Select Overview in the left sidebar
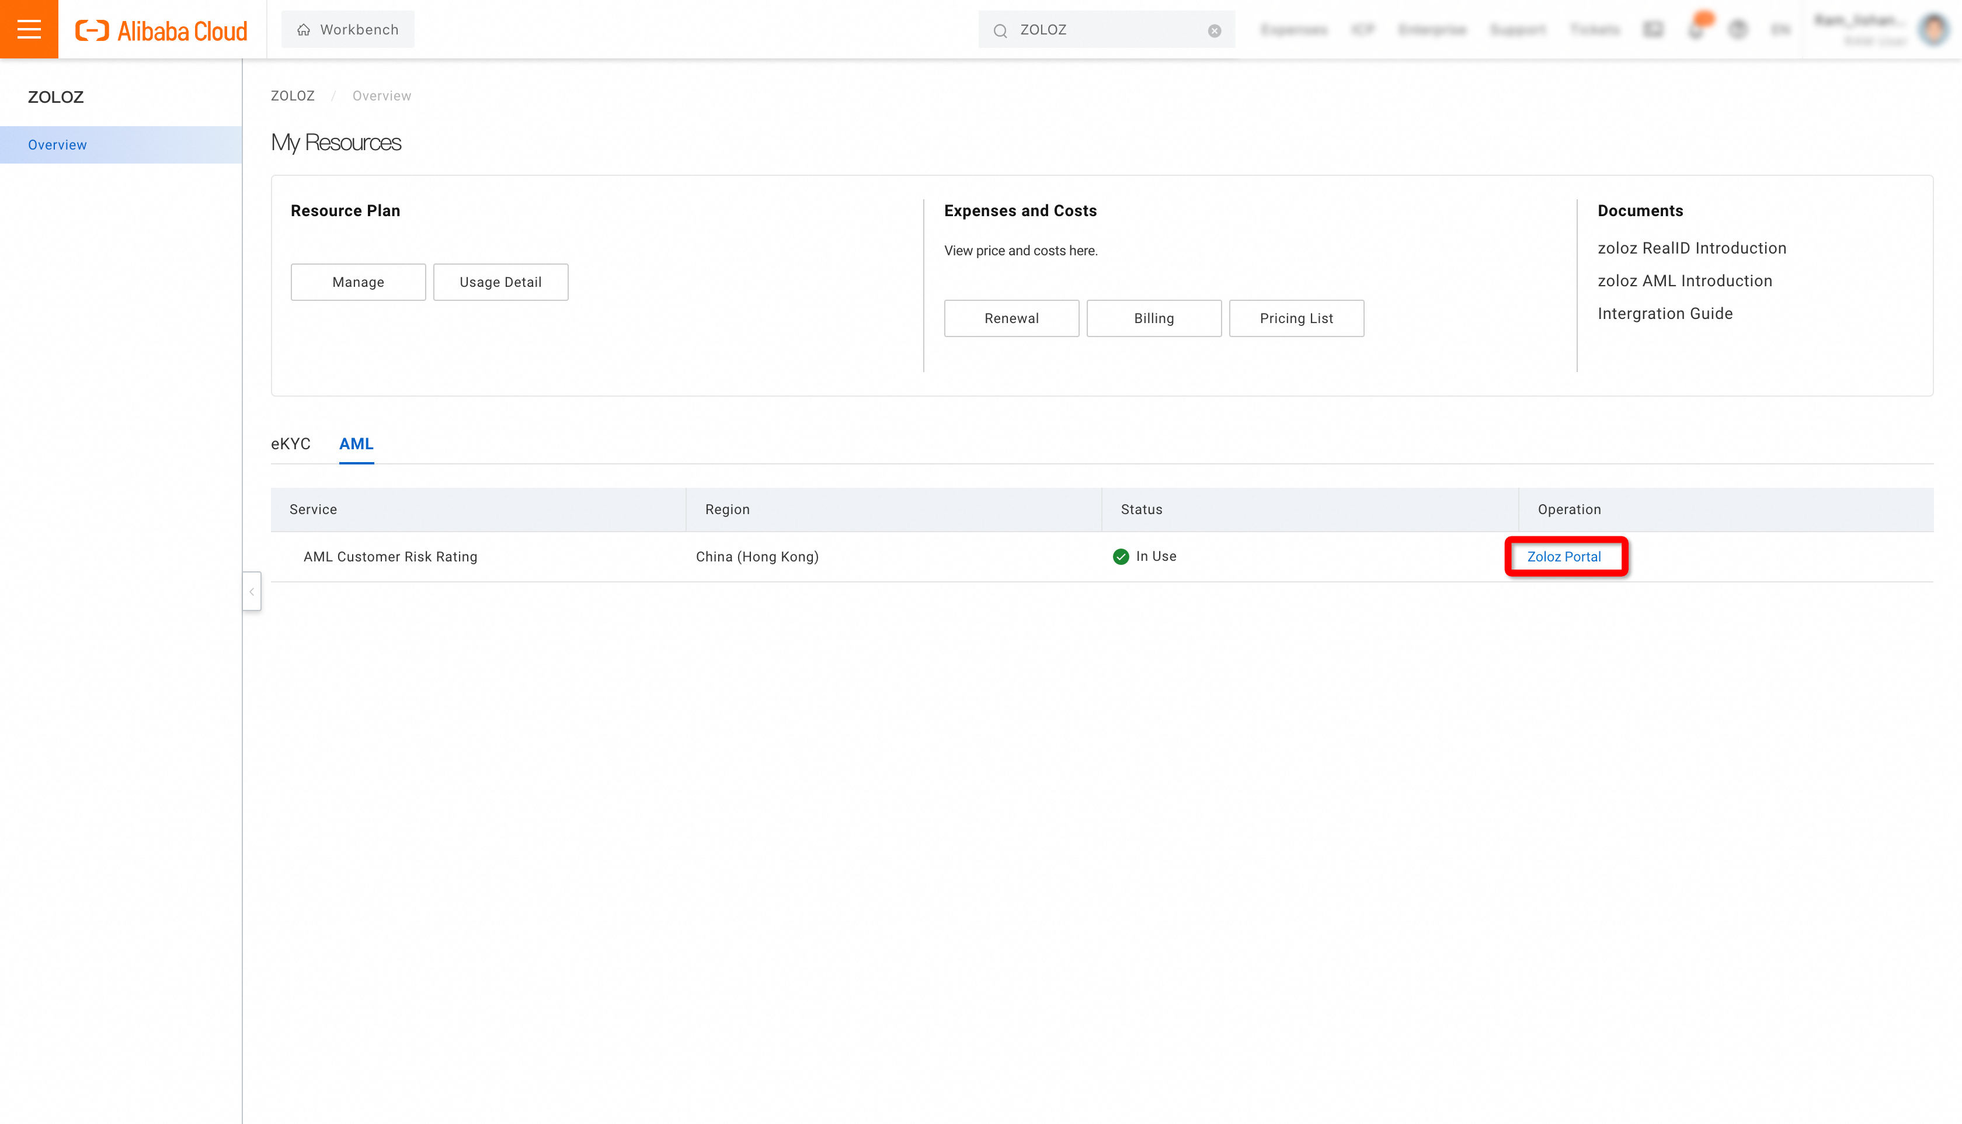1962x1124 pixels. [57, 145]
